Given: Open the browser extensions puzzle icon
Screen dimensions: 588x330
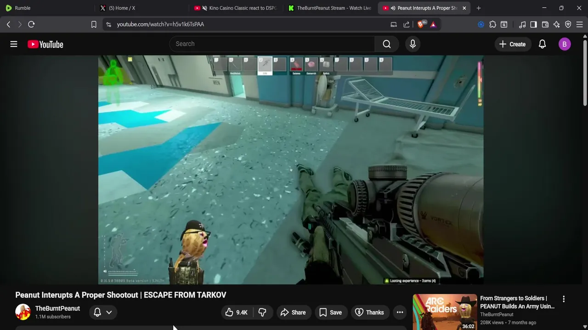Looking at the screenshot, I should pyautogui.click(x=492, y=24).
